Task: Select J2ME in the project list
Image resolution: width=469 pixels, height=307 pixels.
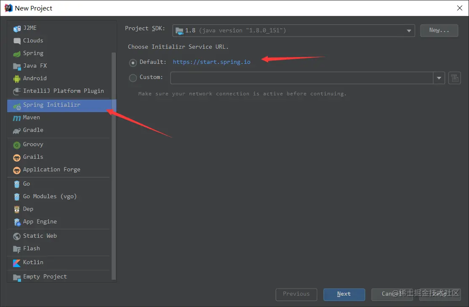Action: [x=59, y=28]
